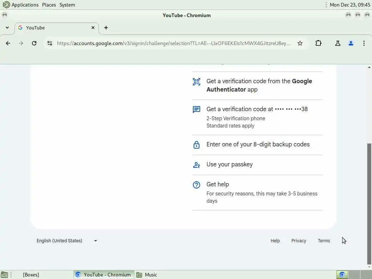
Task: Open the site information icon in the address bar
Action: point(49,43)
